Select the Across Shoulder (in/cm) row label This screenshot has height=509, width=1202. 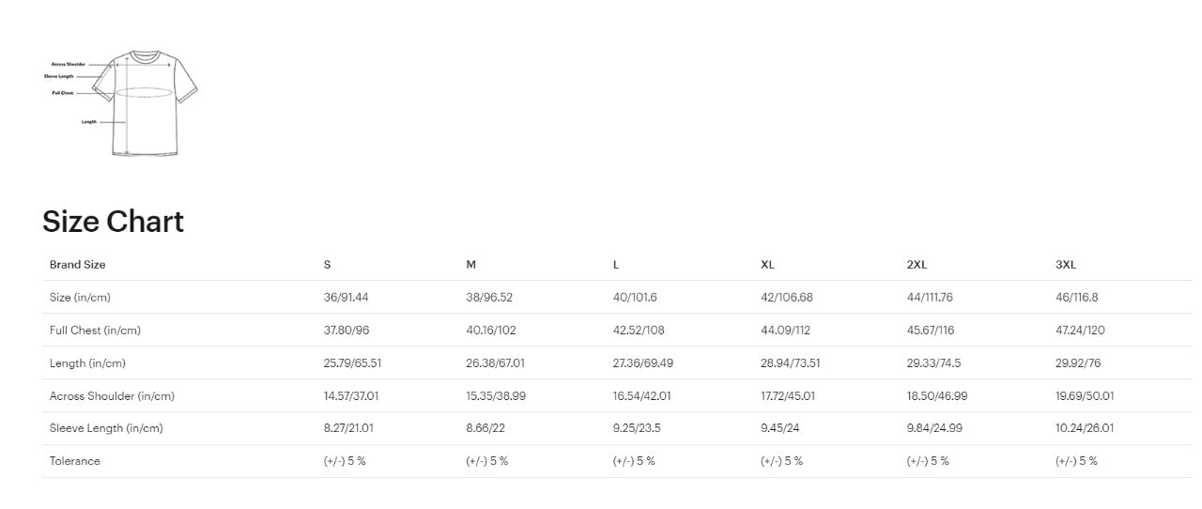point(112,396)
